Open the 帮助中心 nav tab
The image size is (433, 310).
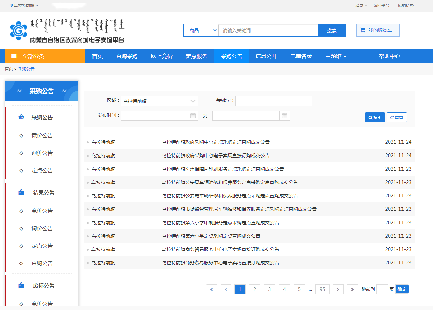390,56
